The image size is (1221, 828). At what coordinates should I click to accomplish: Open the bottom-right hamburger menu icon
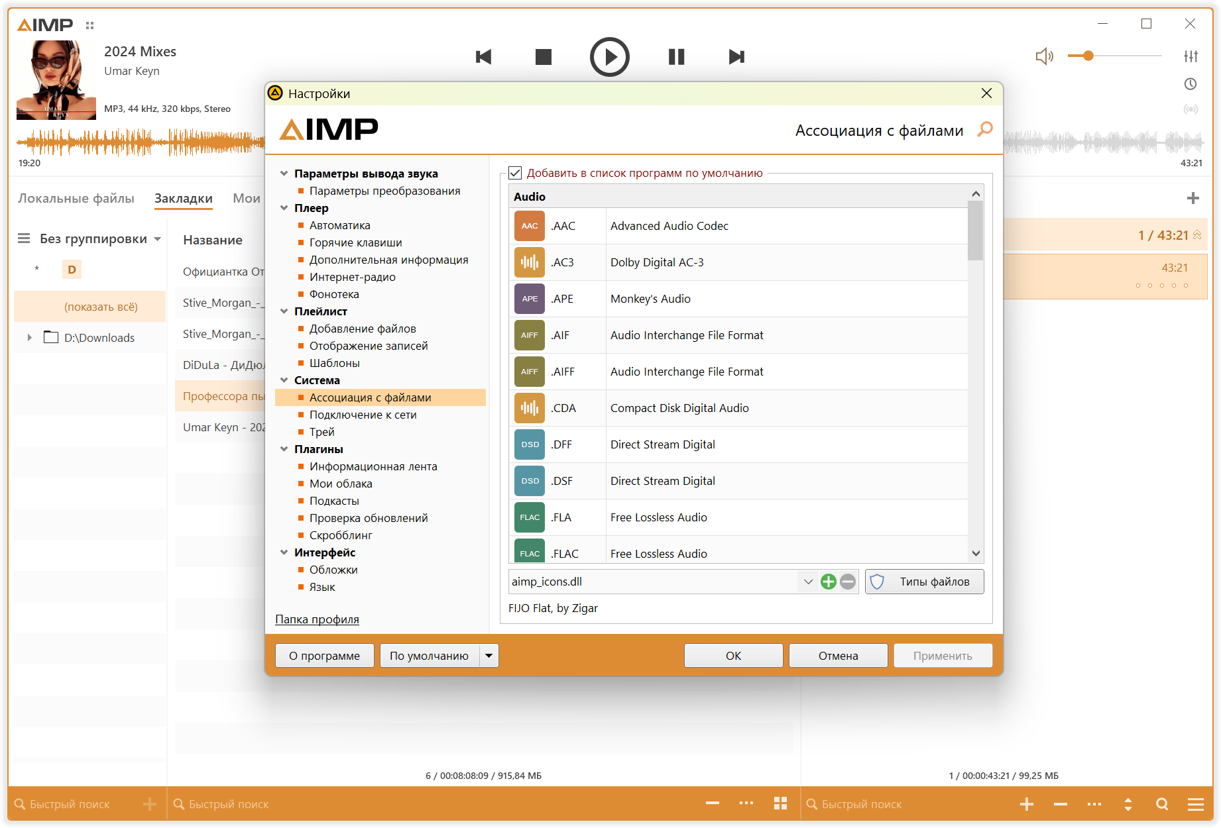click(1196, 804)
